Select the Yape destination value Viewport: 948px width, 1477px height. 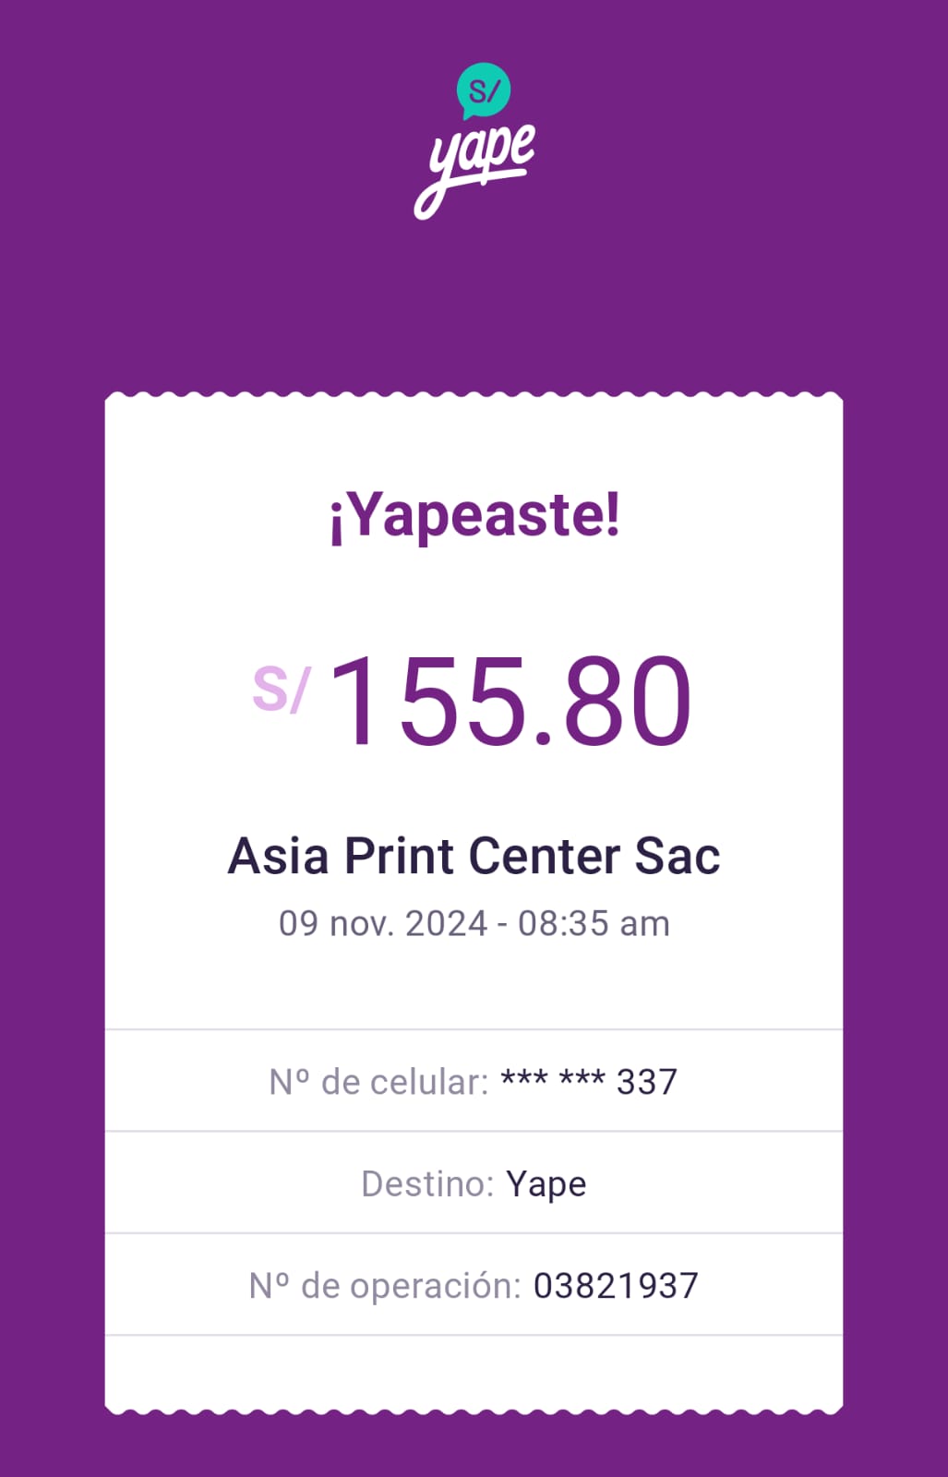coord(546,1183)
